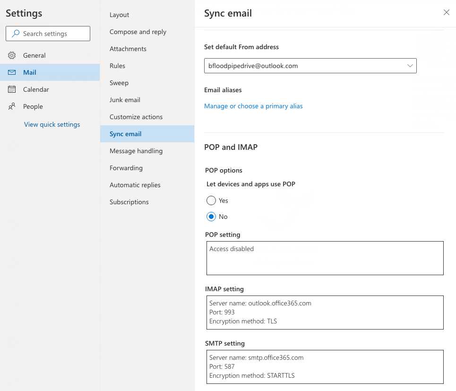This screenshot has height=391, width=456.
Task: Open Subscriptions settings
Action: 147,202
